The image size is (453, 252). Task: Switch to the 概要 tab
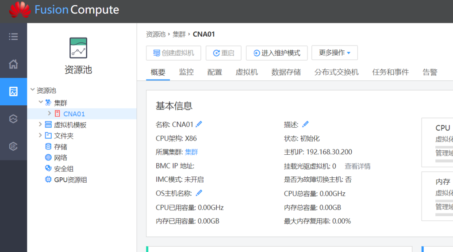coord(158,72)
